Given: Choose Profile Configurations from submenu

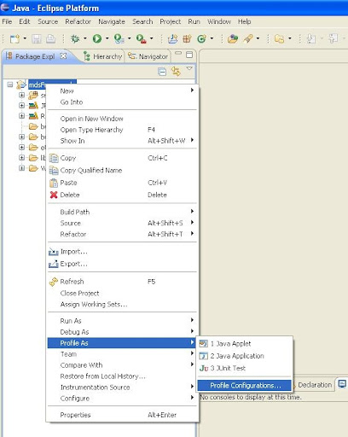Looking at the screenshot, I should (244, 386).
